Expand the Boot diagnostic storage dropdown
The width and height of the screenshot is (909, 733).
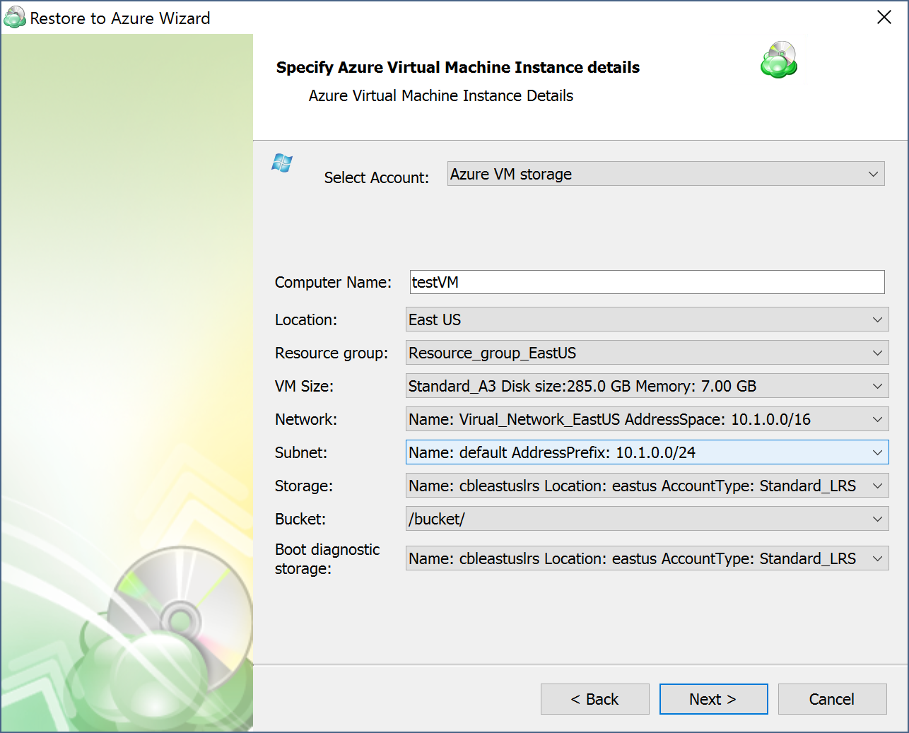coord(647,558)
